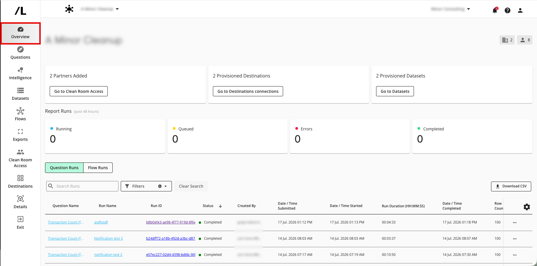
Task: Open row actions menu for Notification test 3
Action: point(515,239)
